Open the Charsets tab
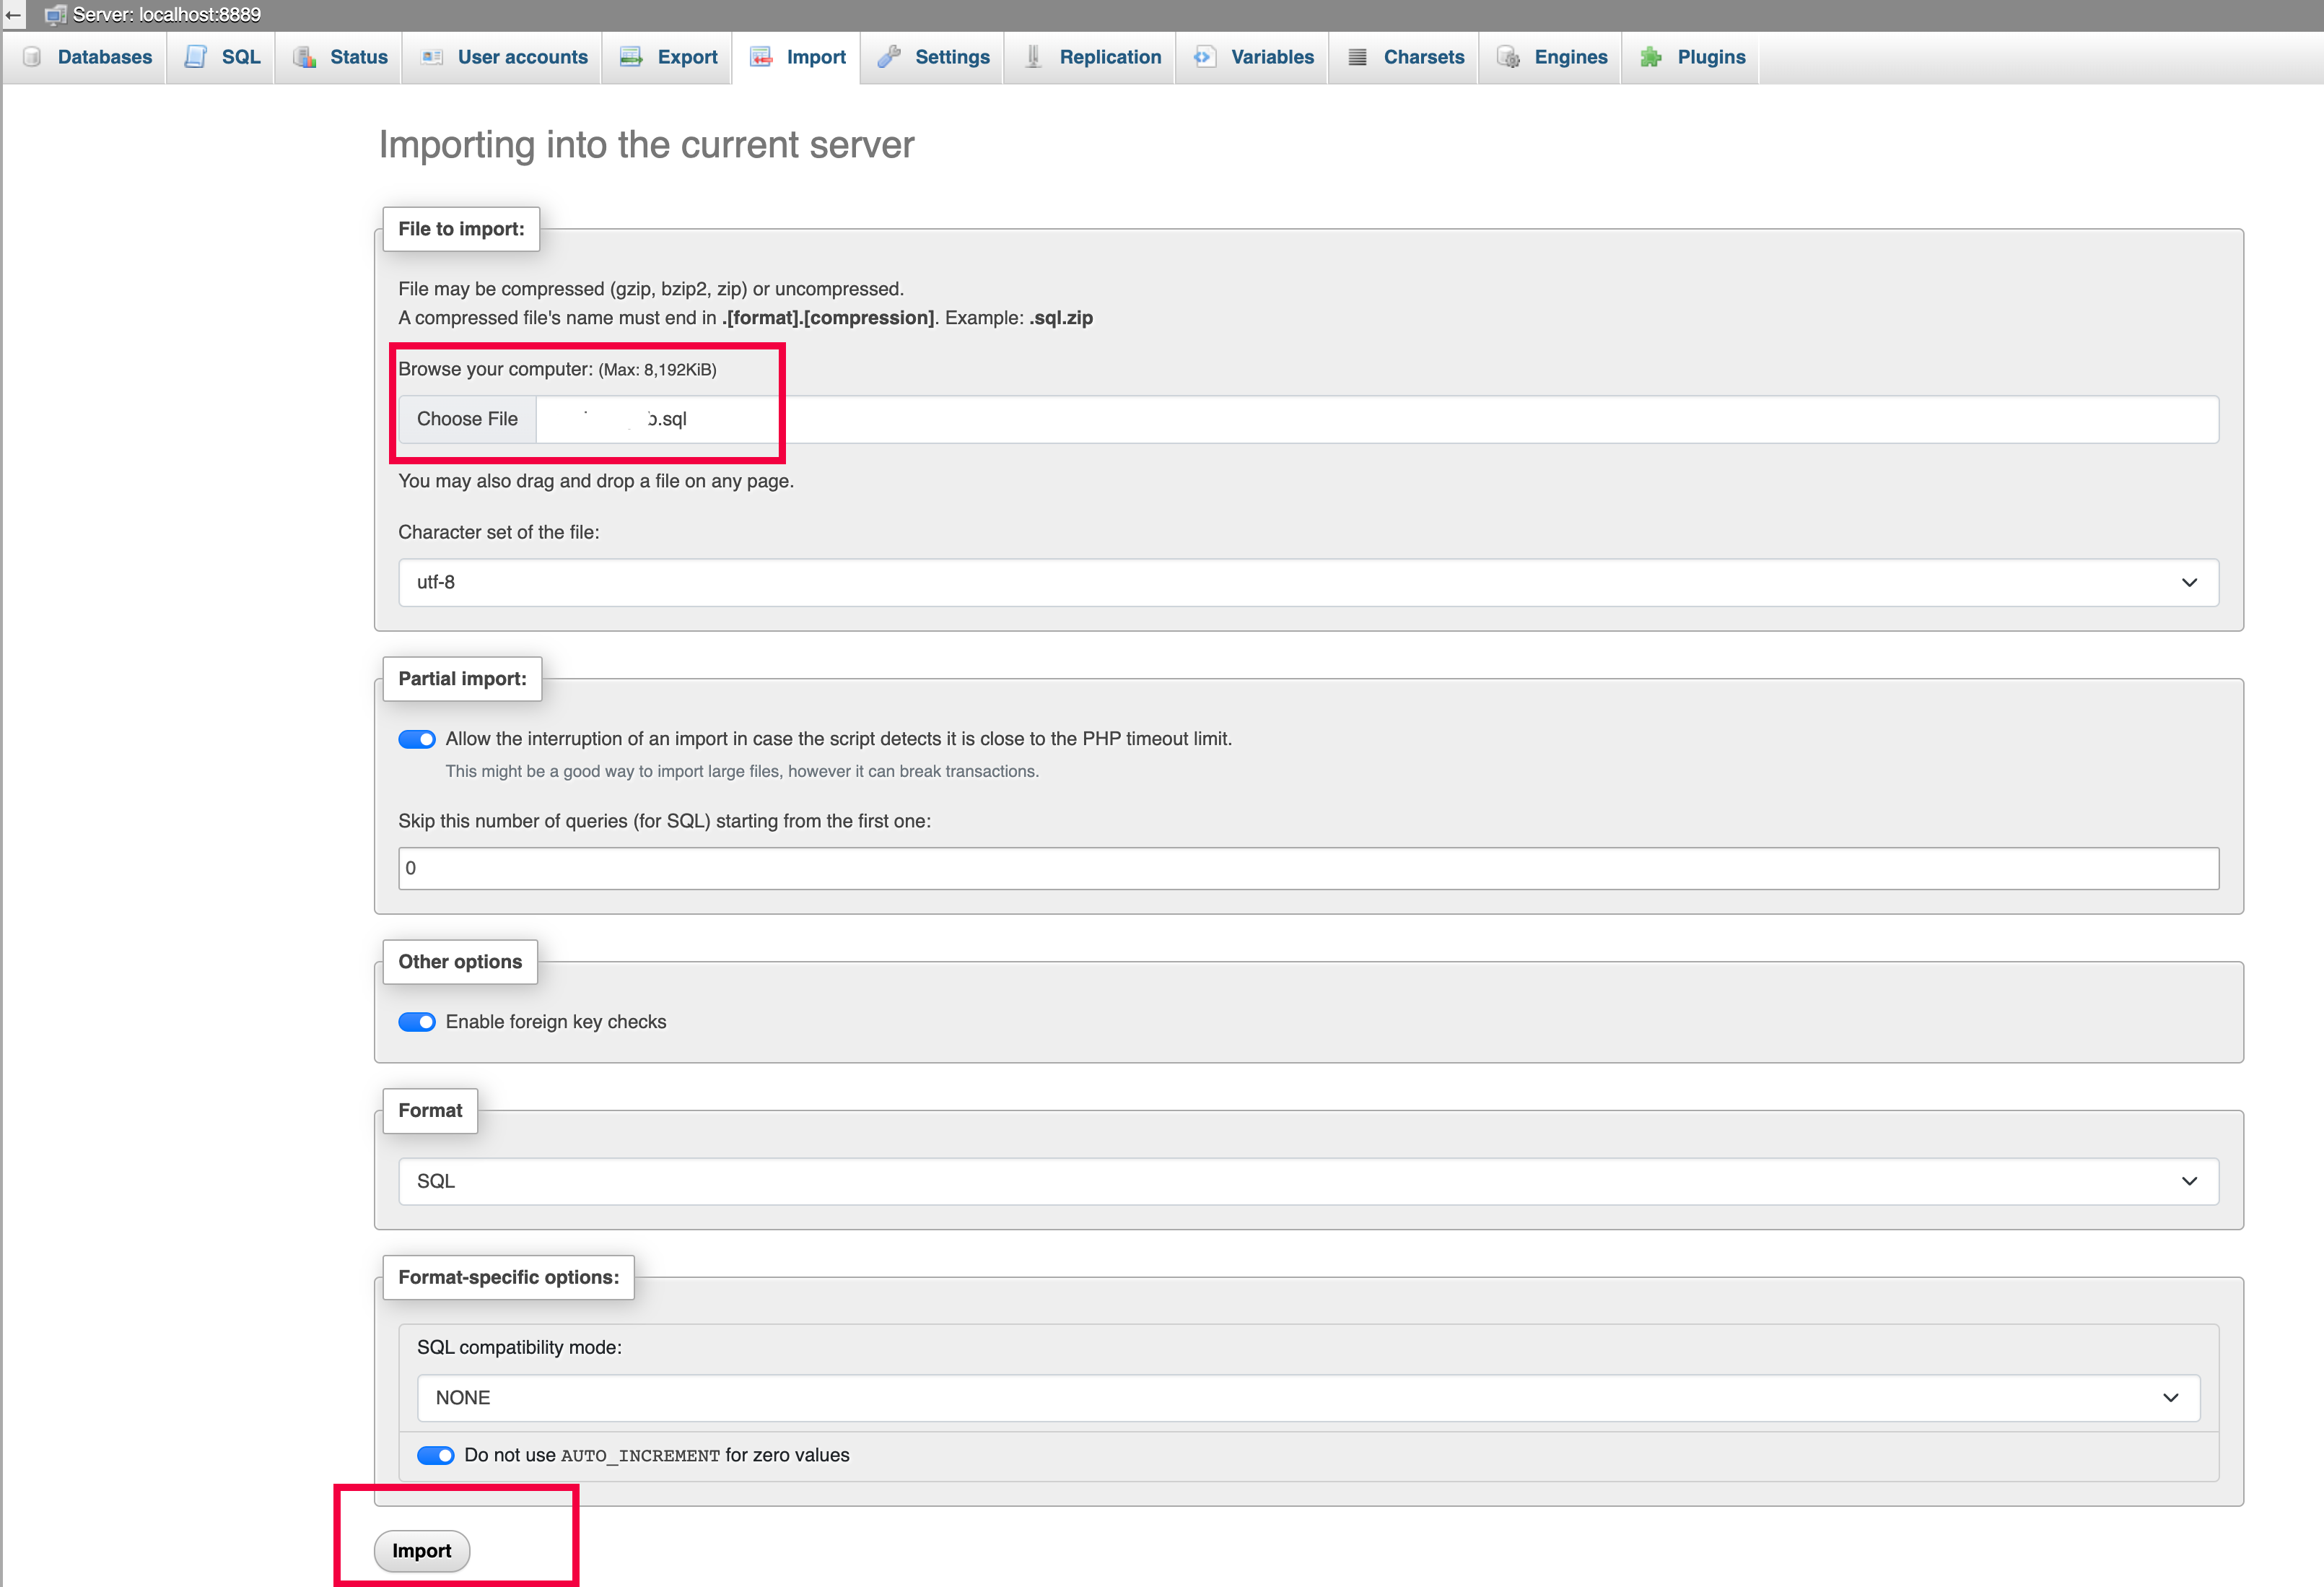 coord(1423,57)
